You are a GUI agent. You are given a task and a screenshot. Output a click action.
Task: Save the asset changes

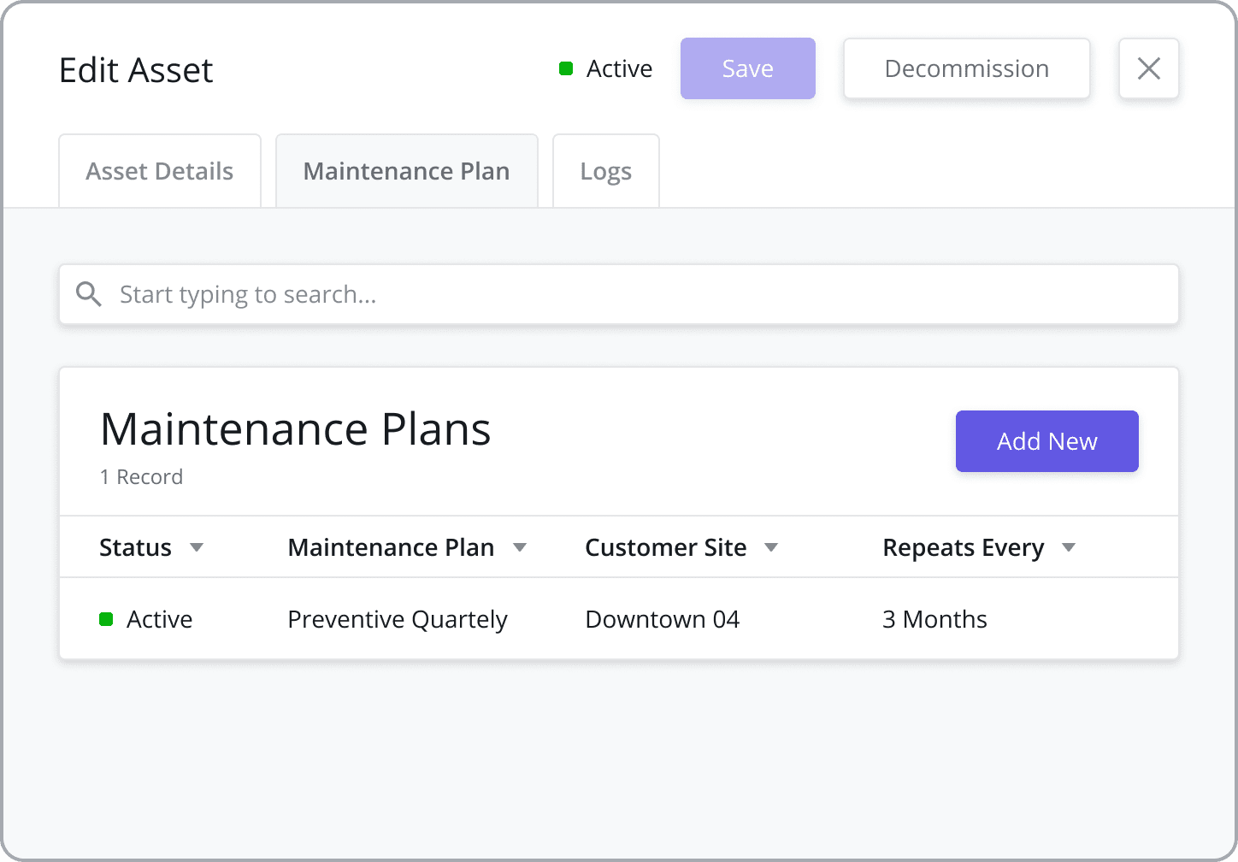point(748,68)
